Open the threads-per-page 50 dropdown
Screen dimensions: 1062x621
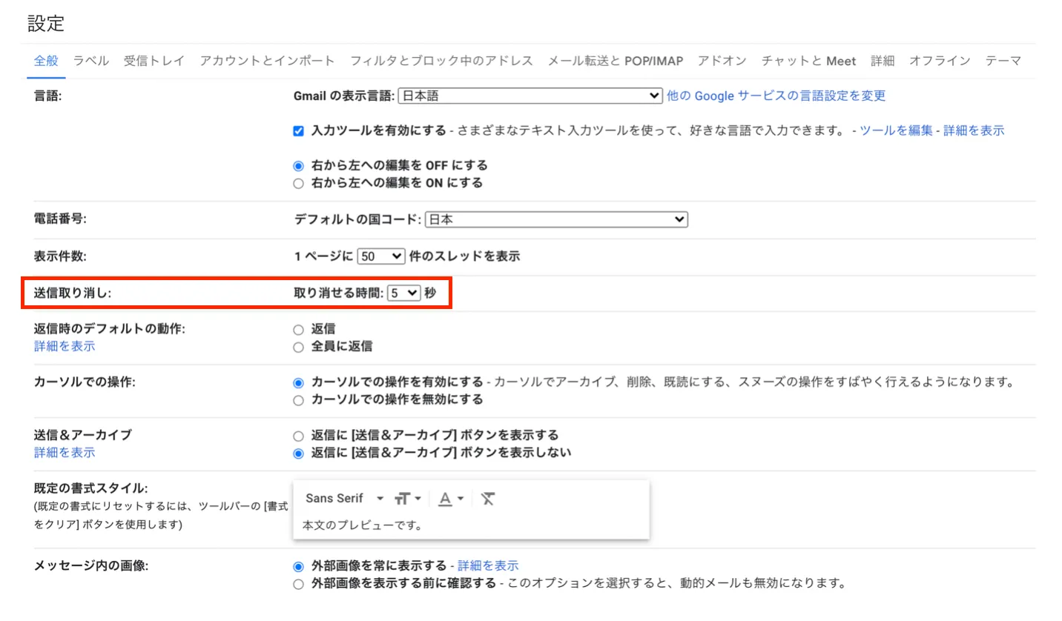click(x=381, y=256)
